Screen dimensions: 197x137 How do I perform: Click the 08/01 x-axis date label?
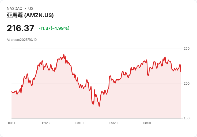(147, 123)
